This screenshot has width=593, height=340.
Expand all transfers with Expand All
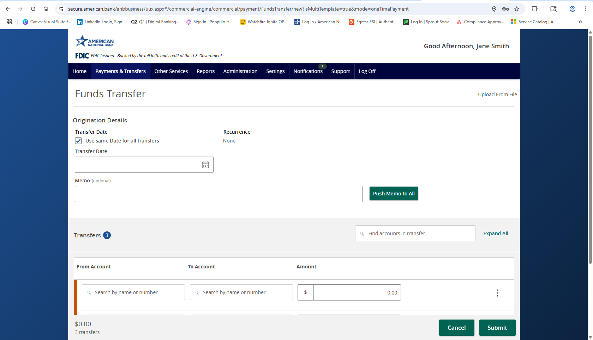[496, 233]
